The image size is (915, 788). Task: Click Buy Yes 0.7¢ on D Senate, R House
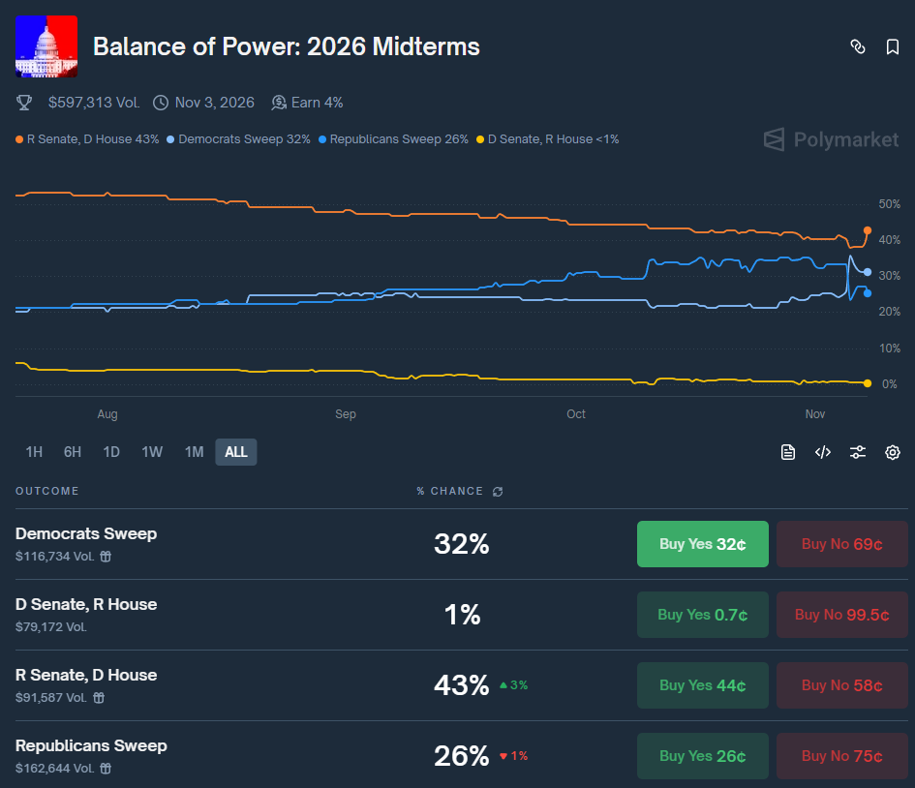pyautogui.click(x=702, y=615)
